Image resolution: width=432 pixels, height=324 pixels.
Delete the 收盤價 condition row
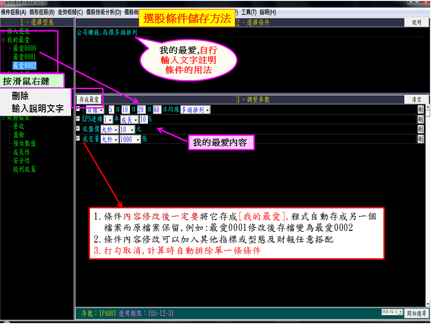click(x=420, y=129)
